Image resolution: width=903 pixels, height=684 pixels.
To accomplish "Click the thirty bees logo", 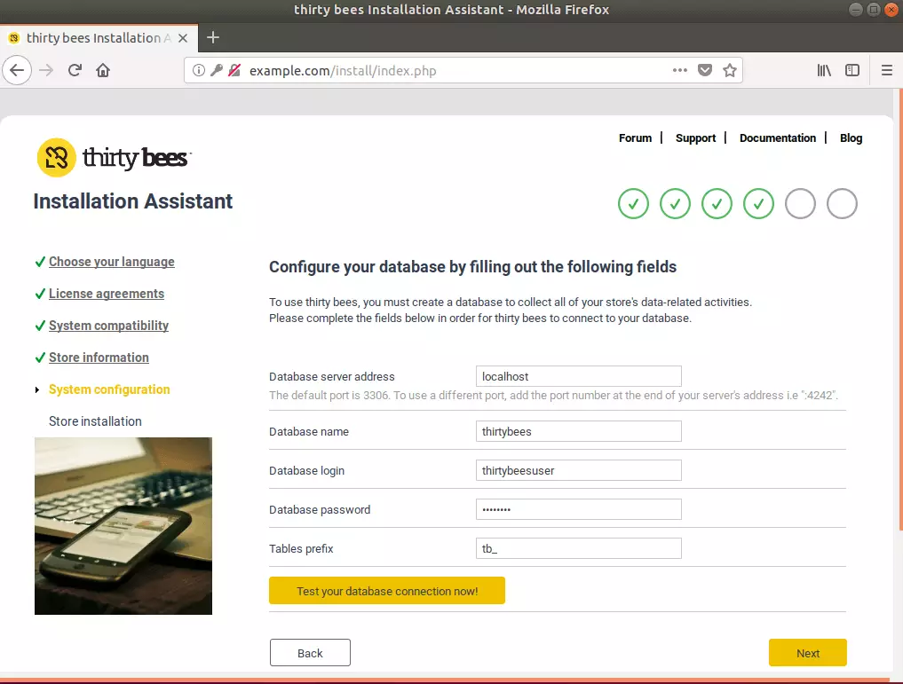I will 114,157.
